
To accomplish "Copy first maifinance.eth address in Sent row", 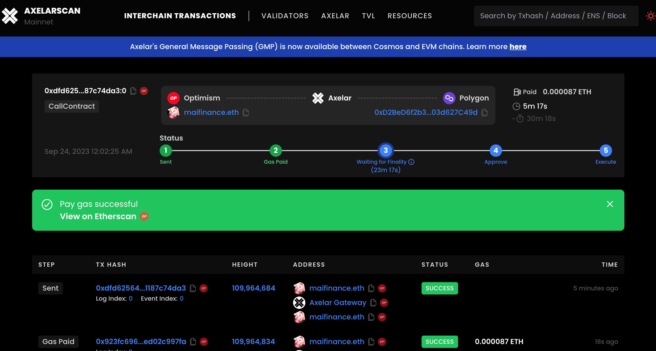I will [x=371, y=288].
